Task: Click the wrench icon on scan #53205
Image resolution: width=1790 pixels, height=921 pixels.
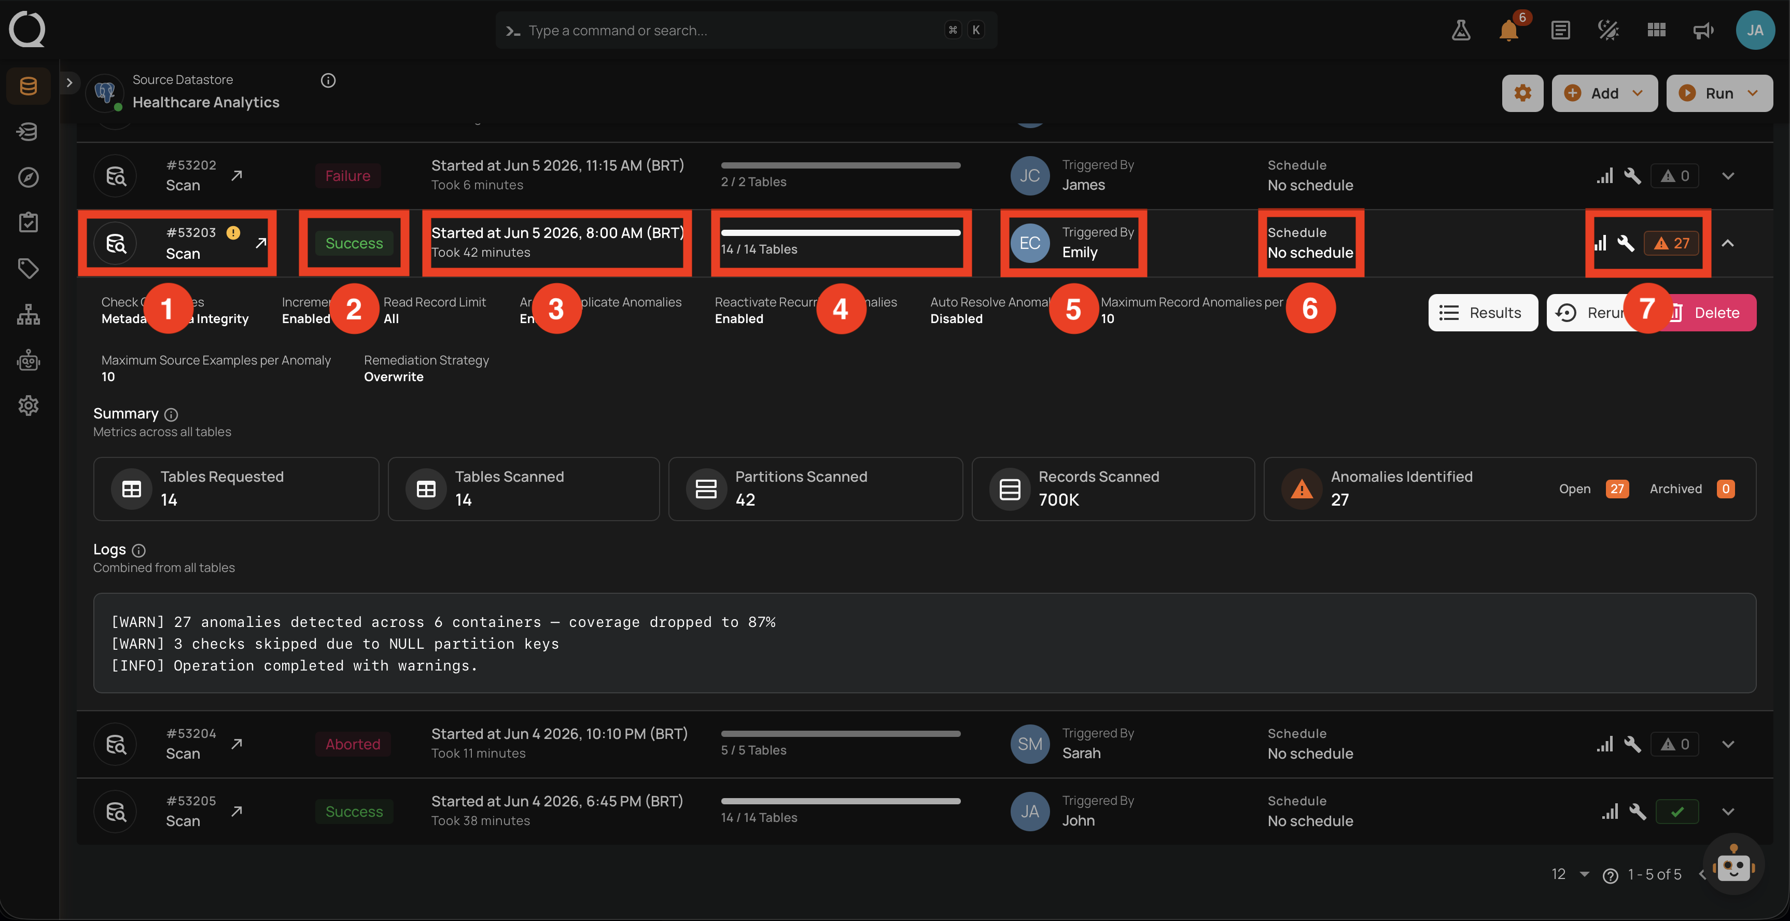Action: click(1638, 812)
